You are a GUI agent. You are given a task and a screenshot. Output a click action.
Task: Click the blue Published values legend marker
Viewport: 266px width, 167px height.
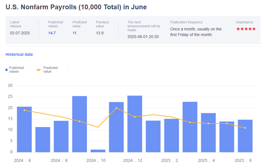[6, 70]
